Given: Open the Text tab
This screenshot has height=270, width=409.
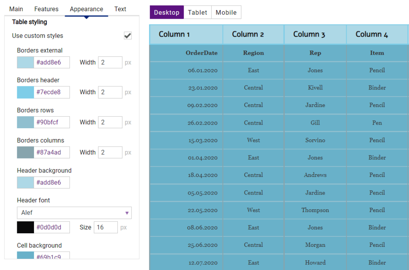Looking at the screenshot, I should 120,9.
